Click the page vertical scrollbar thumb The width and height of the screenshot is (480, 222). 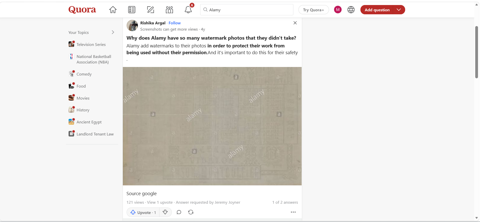point(476,52)
